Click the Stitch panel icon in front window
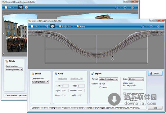This screenshot has width=166, height=113. (x=33, y=74)
